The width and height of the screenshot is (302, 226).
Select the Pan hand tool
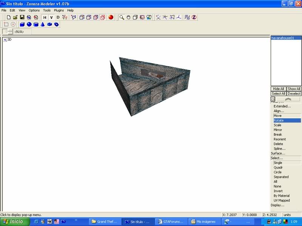pyautogui.click(x=128, y=17)
